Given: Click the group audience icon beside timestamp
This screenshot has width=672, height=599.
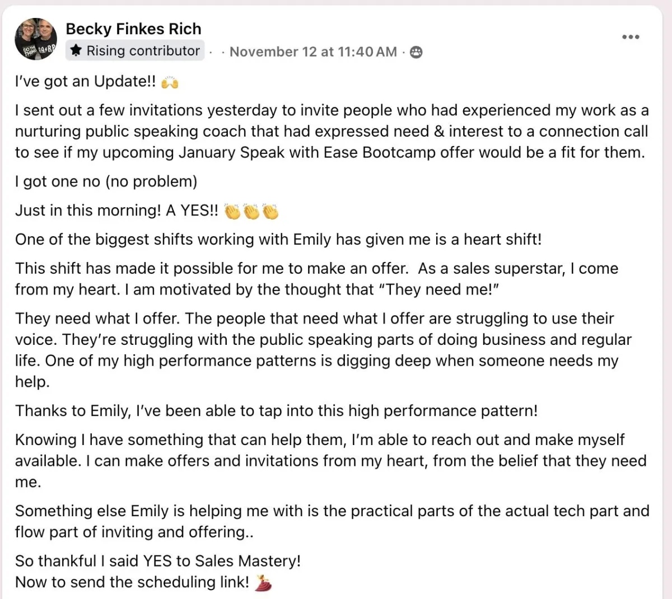Looking at the screenshot, I should coord(416,52).
